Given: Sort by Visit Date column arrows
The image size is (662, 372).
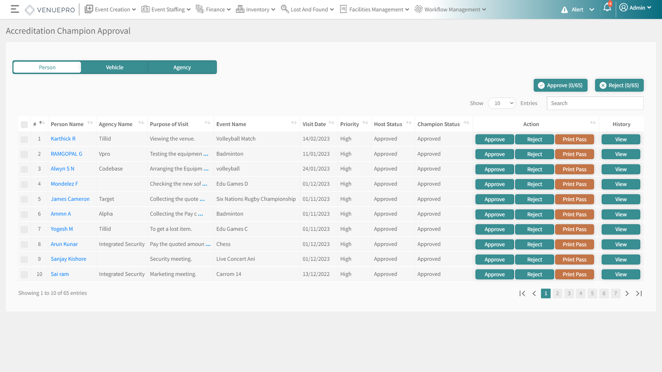Looking at the screenshot, I should tap(331, 123).
